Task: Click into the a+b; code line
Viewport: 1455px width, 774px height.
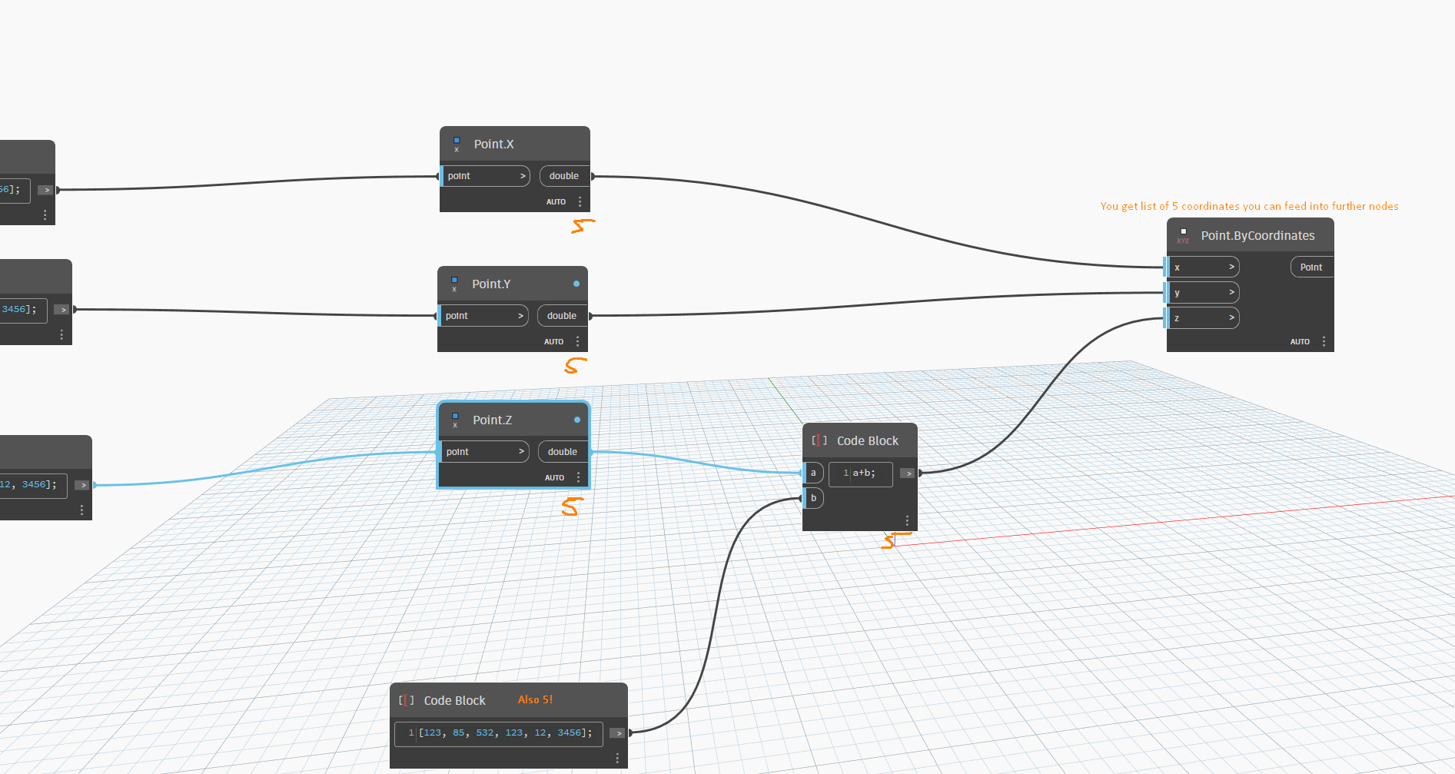Action: 862,473
